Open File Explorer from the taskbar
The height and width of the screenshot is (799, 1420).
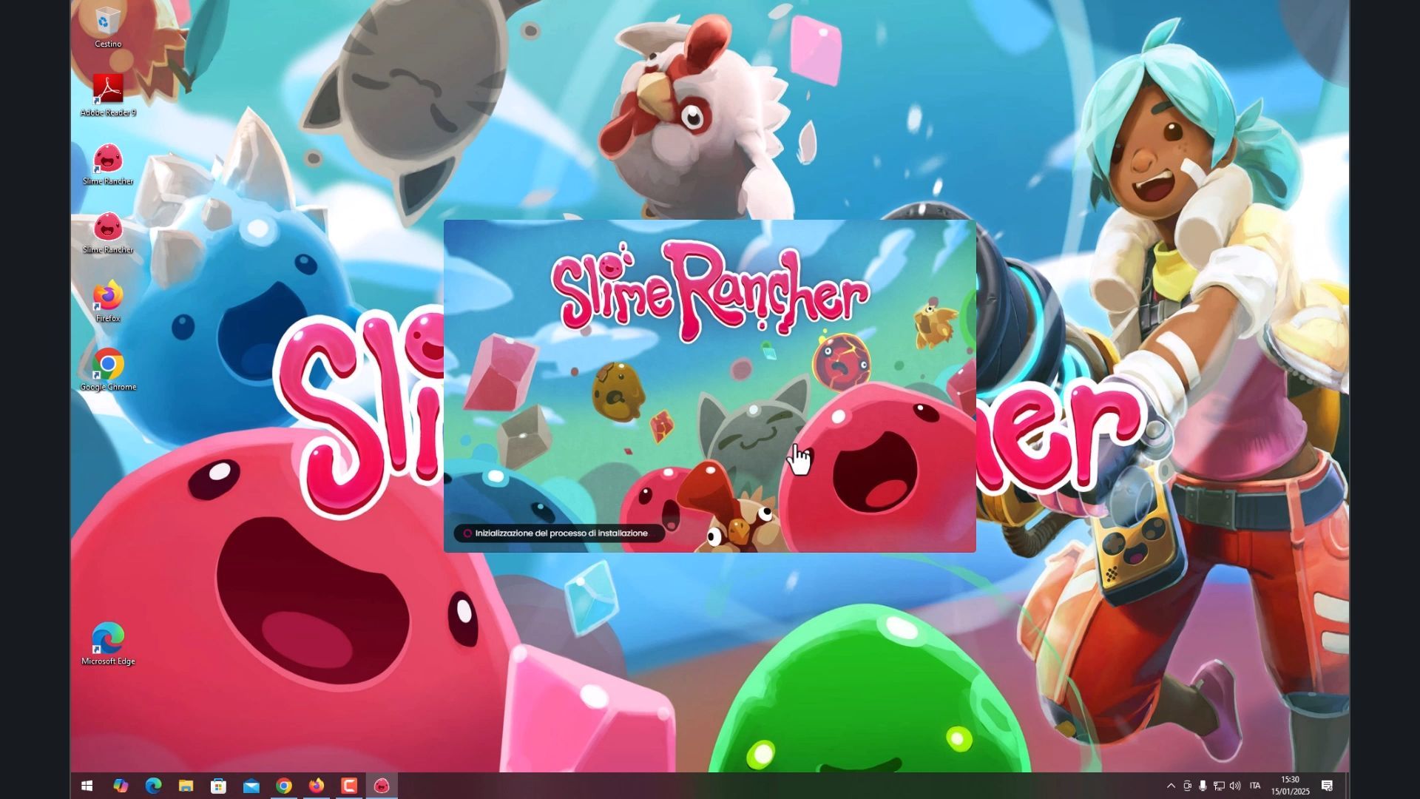point(186,786)
